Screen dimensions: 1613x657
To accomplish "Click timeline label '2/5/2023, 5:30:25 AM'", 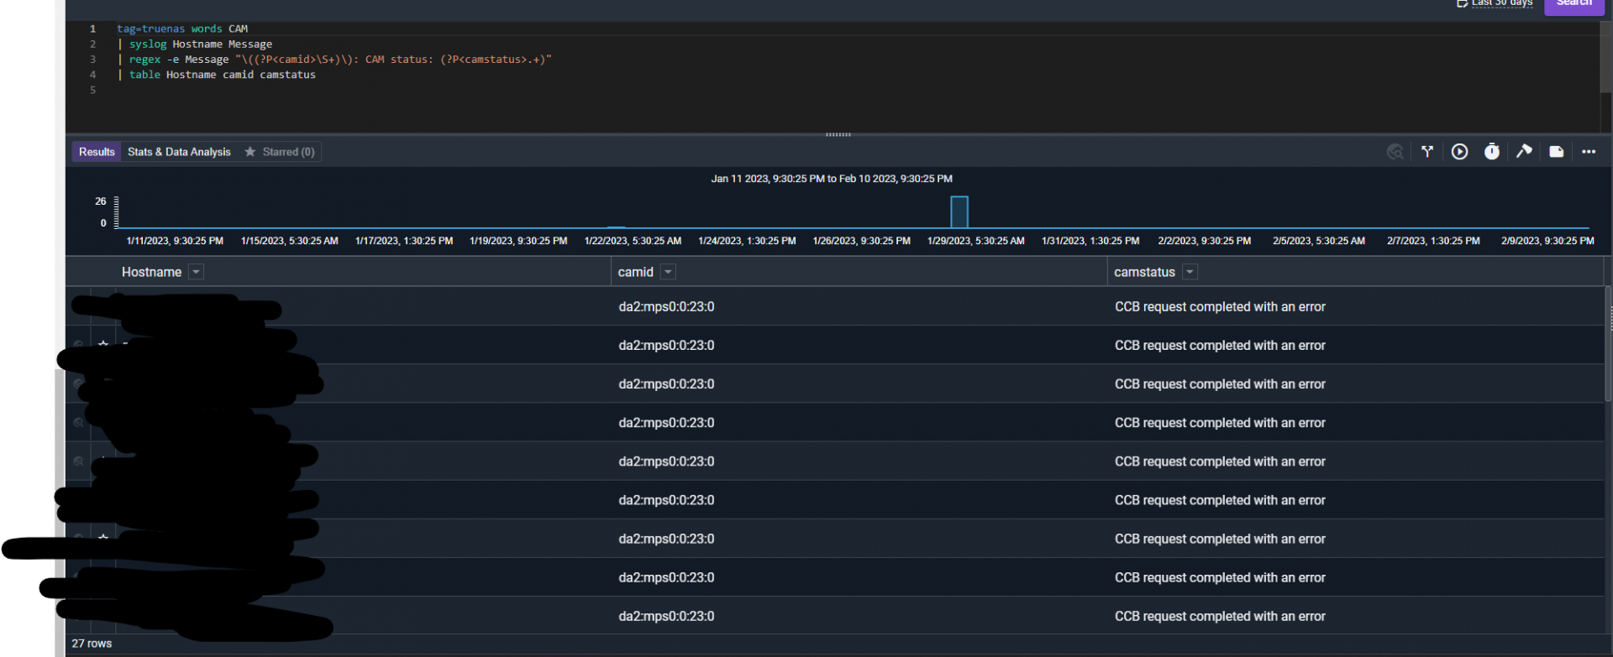I will (1319, 241).
